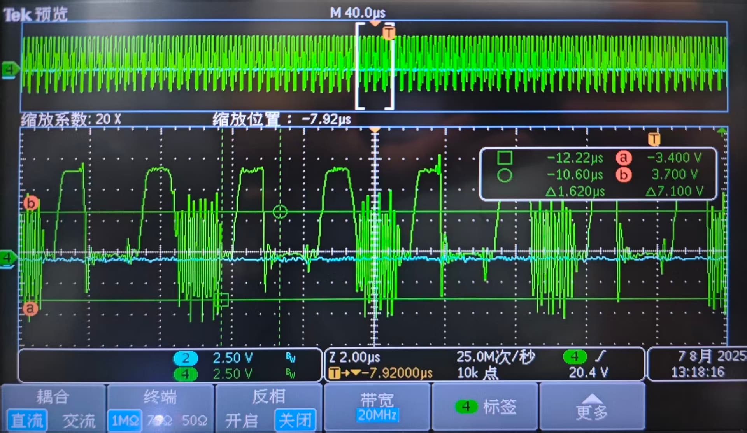Click cursor b marker on waveform
747x433 pixels.
(31, 203)
